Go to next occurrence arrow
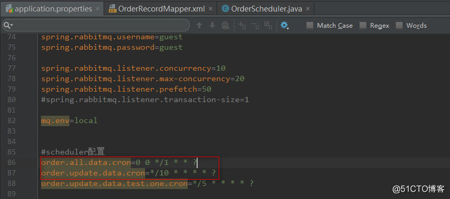Viewport: 450px width, 199px height. pos(212,26)
